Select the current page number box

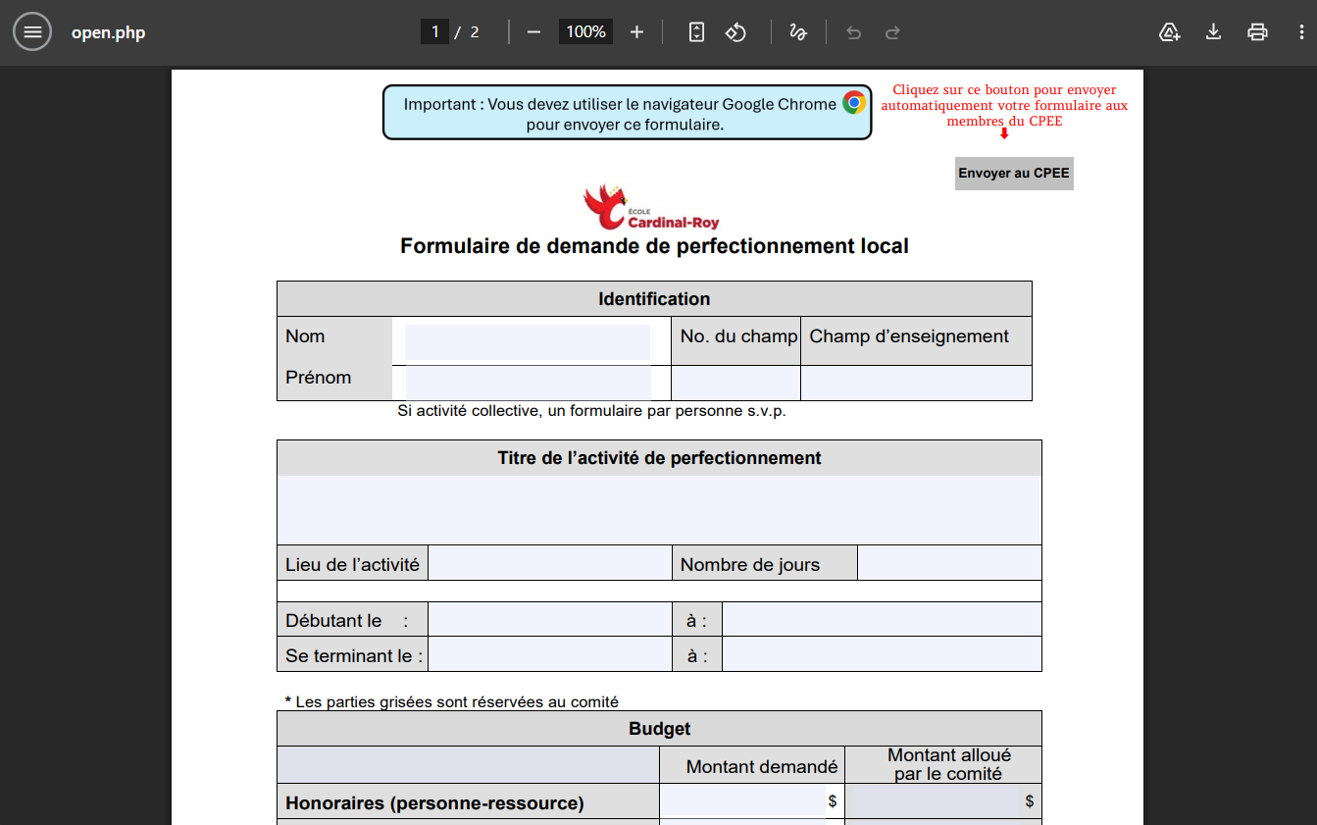434,32
